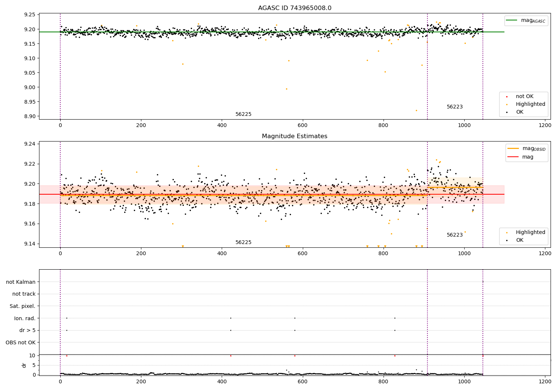558x390 pixels.
Task: Click the 'not track' row label
Action: 24,294
